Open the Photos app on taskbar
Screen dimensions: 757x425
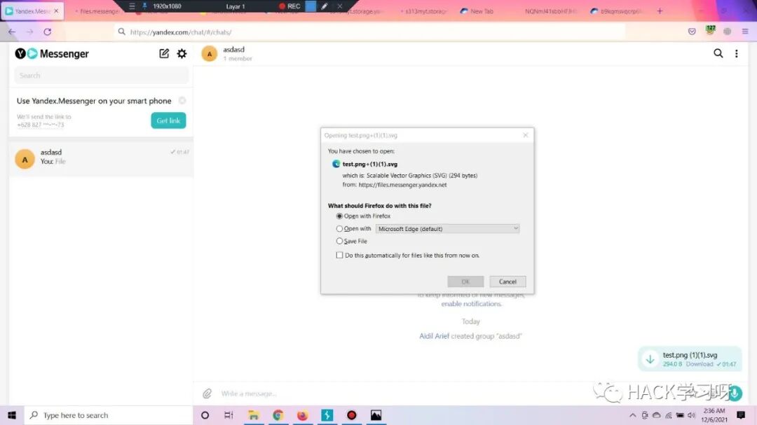376,415
